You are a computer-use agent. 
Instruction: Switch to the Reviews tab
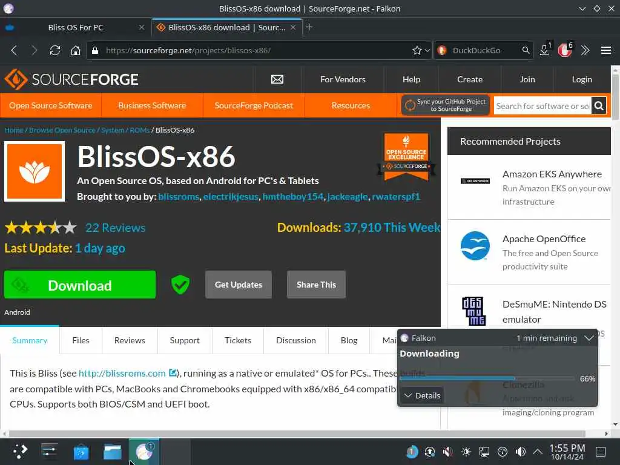(x=130, y=340)
